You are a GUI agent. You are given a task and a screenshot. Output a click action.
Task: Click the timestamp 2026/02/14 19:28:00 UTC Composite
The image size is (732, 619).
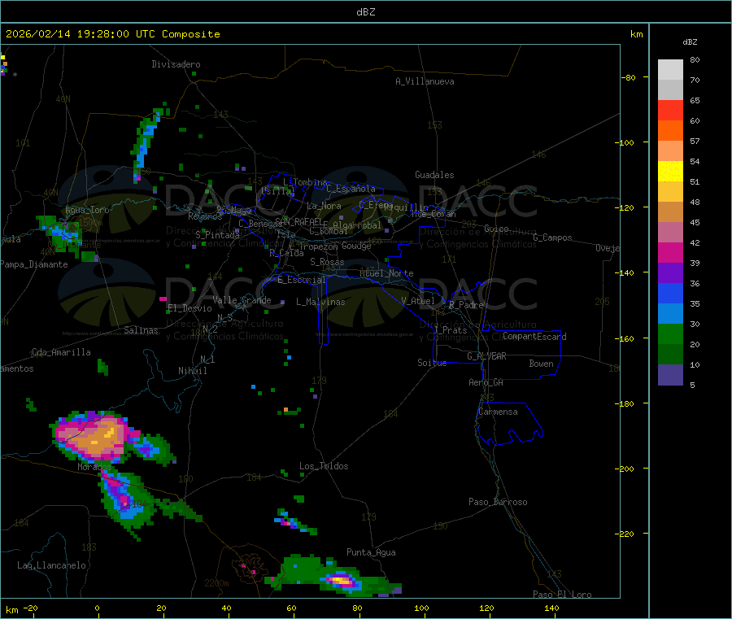(x=112, y=34)
